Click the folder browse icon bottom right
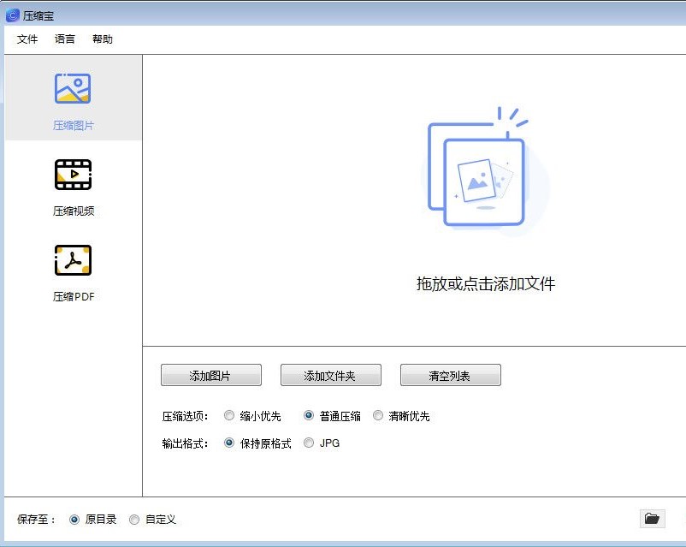 pyautogui.click(x=652, y=519)
